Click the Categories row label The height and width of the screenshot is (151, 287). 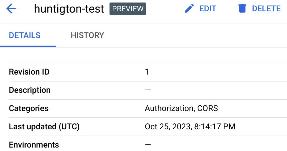(29, 109)
